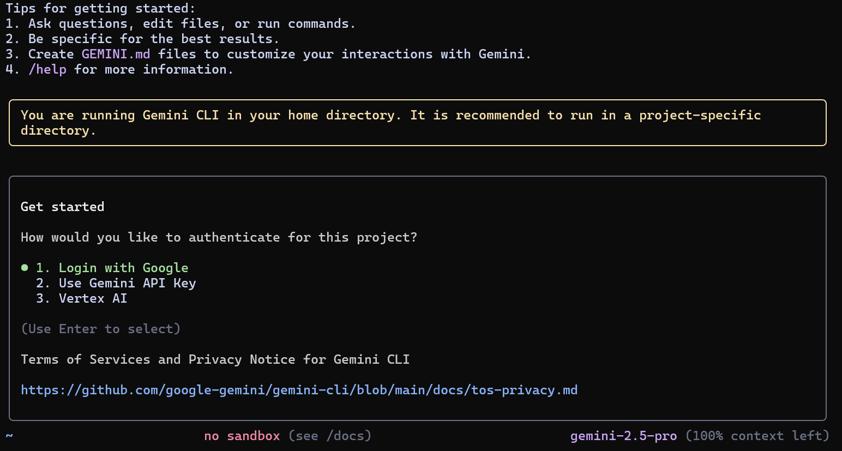This screenshot has width=842, height=451.
Task: Click the Use Enter to select hint
Action: (101, 329)
